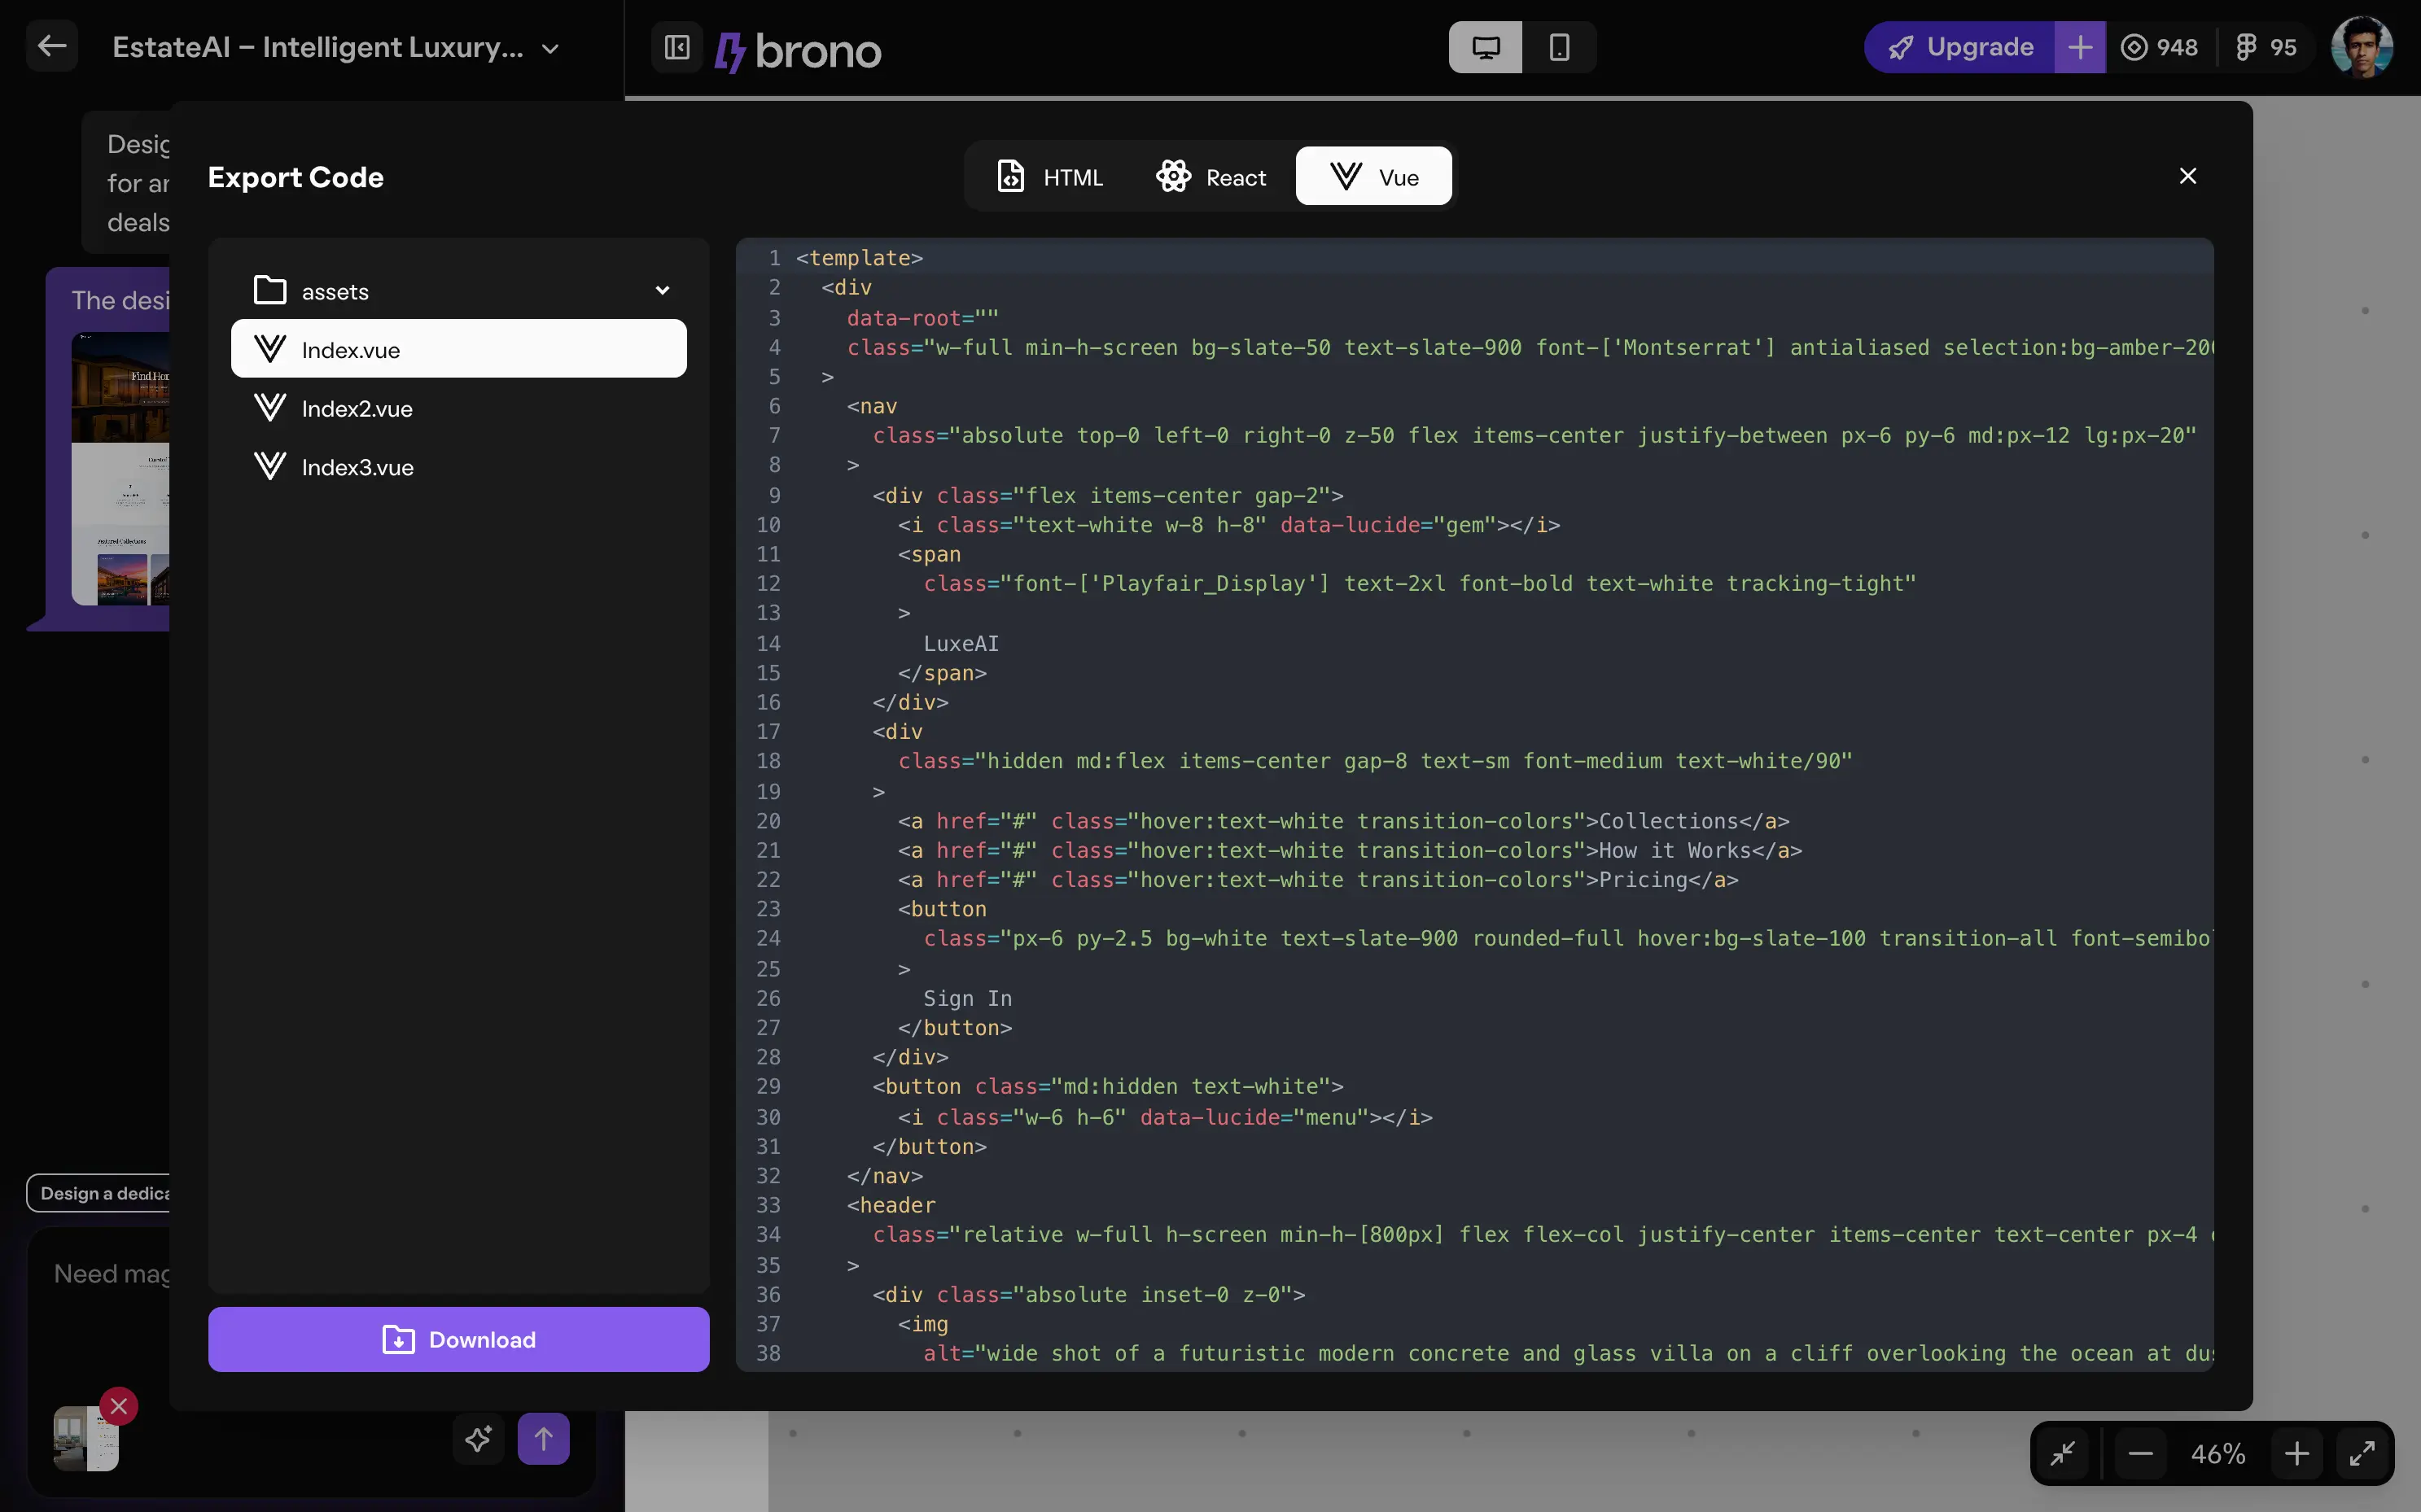
Task: Click the credits diamond icon showing 948
Action: (x=2136, y=47)
